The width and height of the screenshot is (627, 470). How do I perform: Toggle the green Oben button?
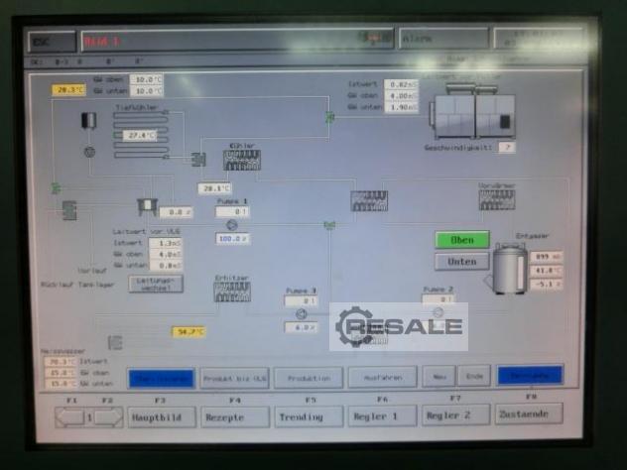[x=461, y=240]
